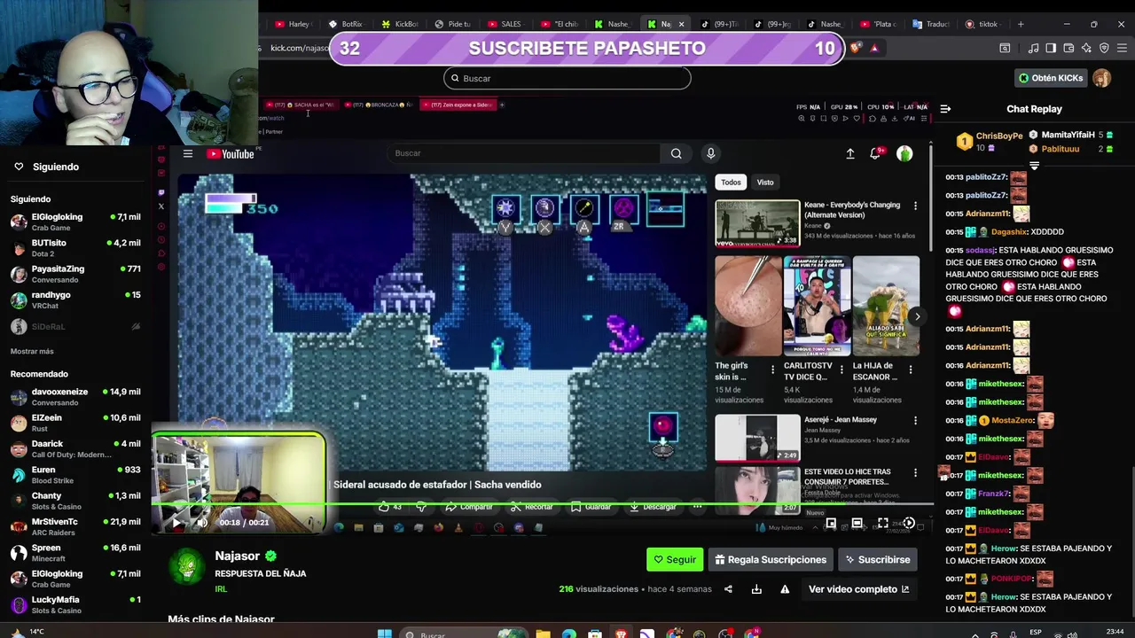Click the 00:18 / 00:21 time readout
1135x638 pixels.
[244, 523]
